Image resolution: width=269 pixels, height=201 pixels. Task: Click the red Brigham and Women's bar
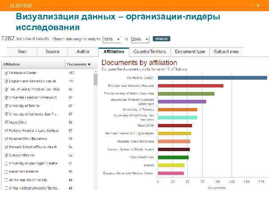191,86
